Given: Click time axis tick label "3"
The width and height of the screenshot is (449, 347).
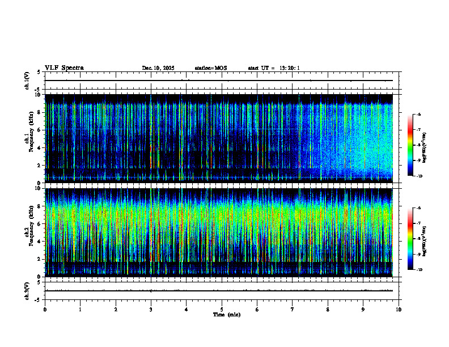Looking at the screenshot, I should pos(151,310).
